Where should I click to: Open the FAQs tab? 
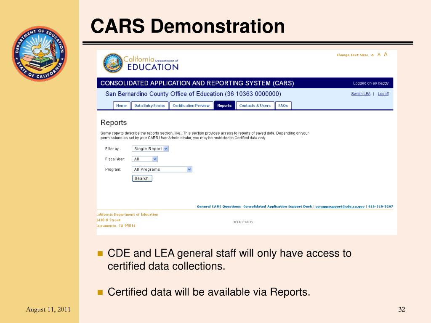click(x=283, y=106)
